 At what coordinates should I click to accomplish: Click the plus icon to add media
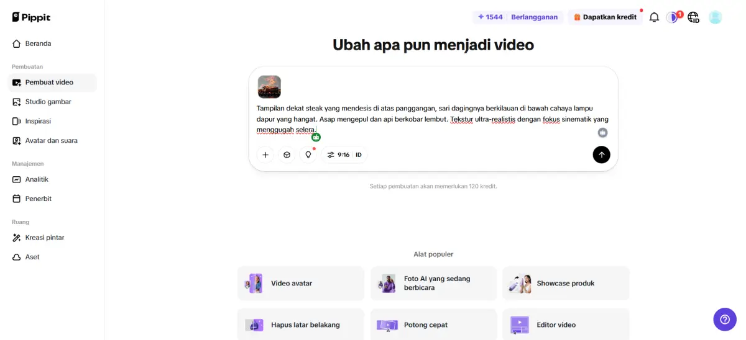[x=265, y=154]
